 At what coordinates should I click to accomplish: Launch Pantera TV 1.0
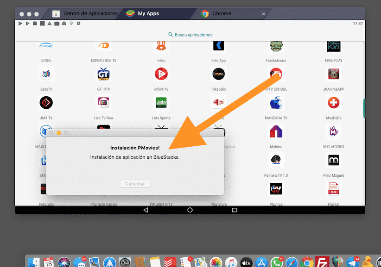276,160
